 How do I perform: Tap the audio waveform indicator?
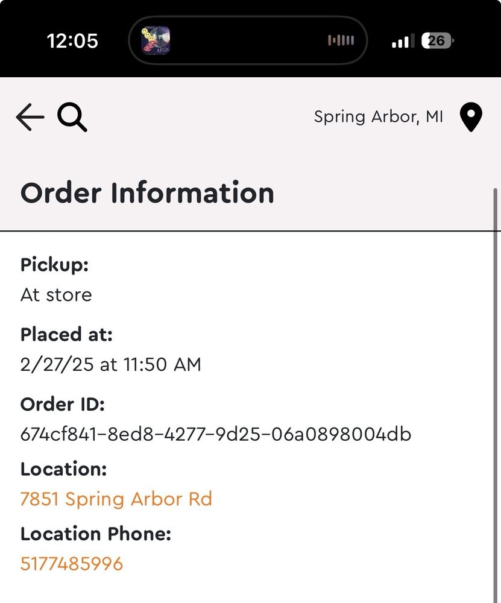click(x=341, y=40)
